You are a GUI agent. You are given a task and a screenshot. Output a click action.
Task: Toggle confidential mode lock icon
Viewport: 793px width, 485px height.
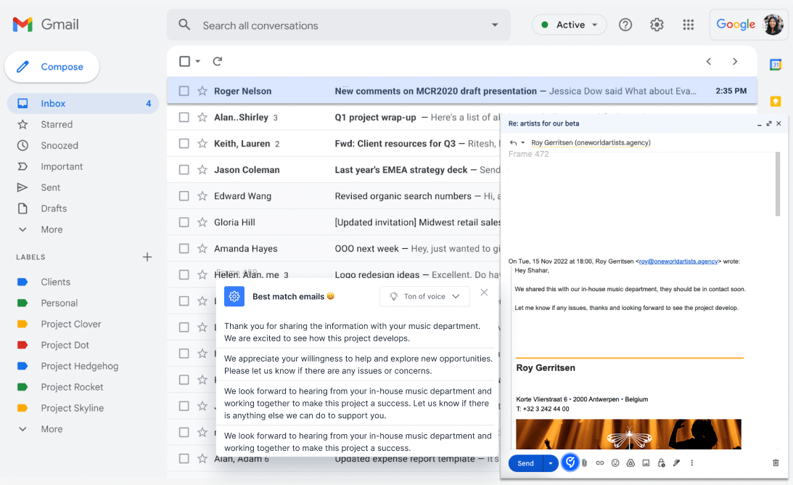(x=661, y=463)
